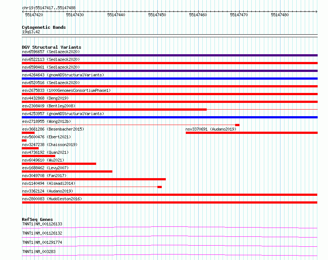Image resolution: width=328 pixels, height=260 pixels.
Task: Click small red block of esv2718955
Action: pos(237,125)
